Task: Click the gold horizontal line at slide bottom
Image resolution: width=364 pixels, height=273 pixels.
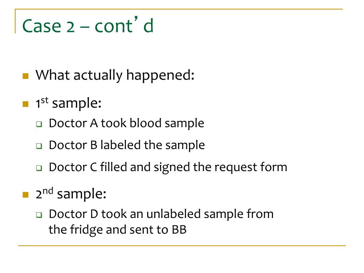Action: 182,245
